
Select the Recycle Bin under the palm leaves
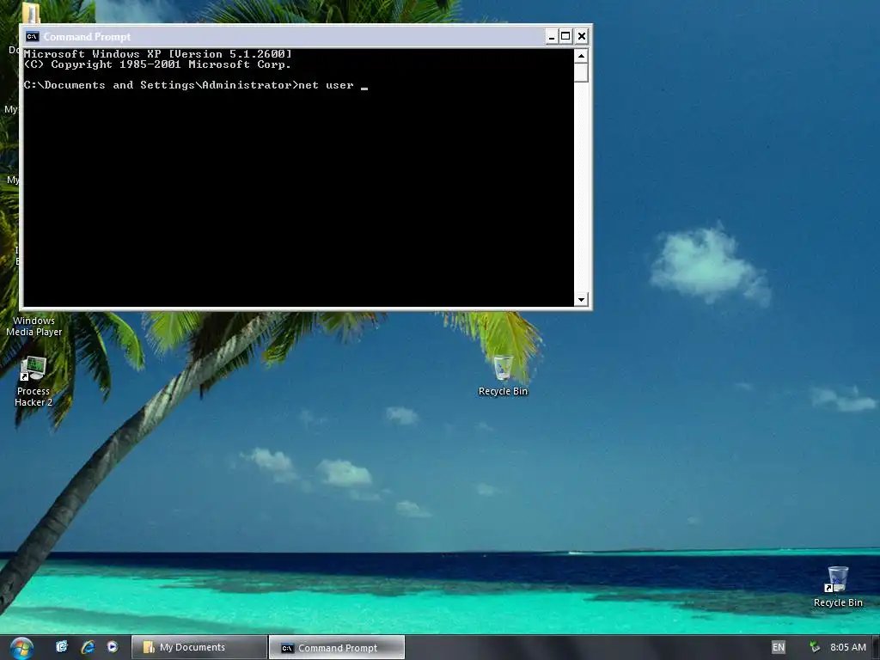pyautogui.click(x=503, y=376)
